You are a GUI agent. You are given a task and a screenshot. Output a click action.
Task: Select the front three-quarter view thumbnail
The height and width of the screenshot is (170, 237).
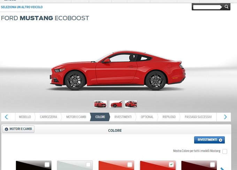[100, 104]
